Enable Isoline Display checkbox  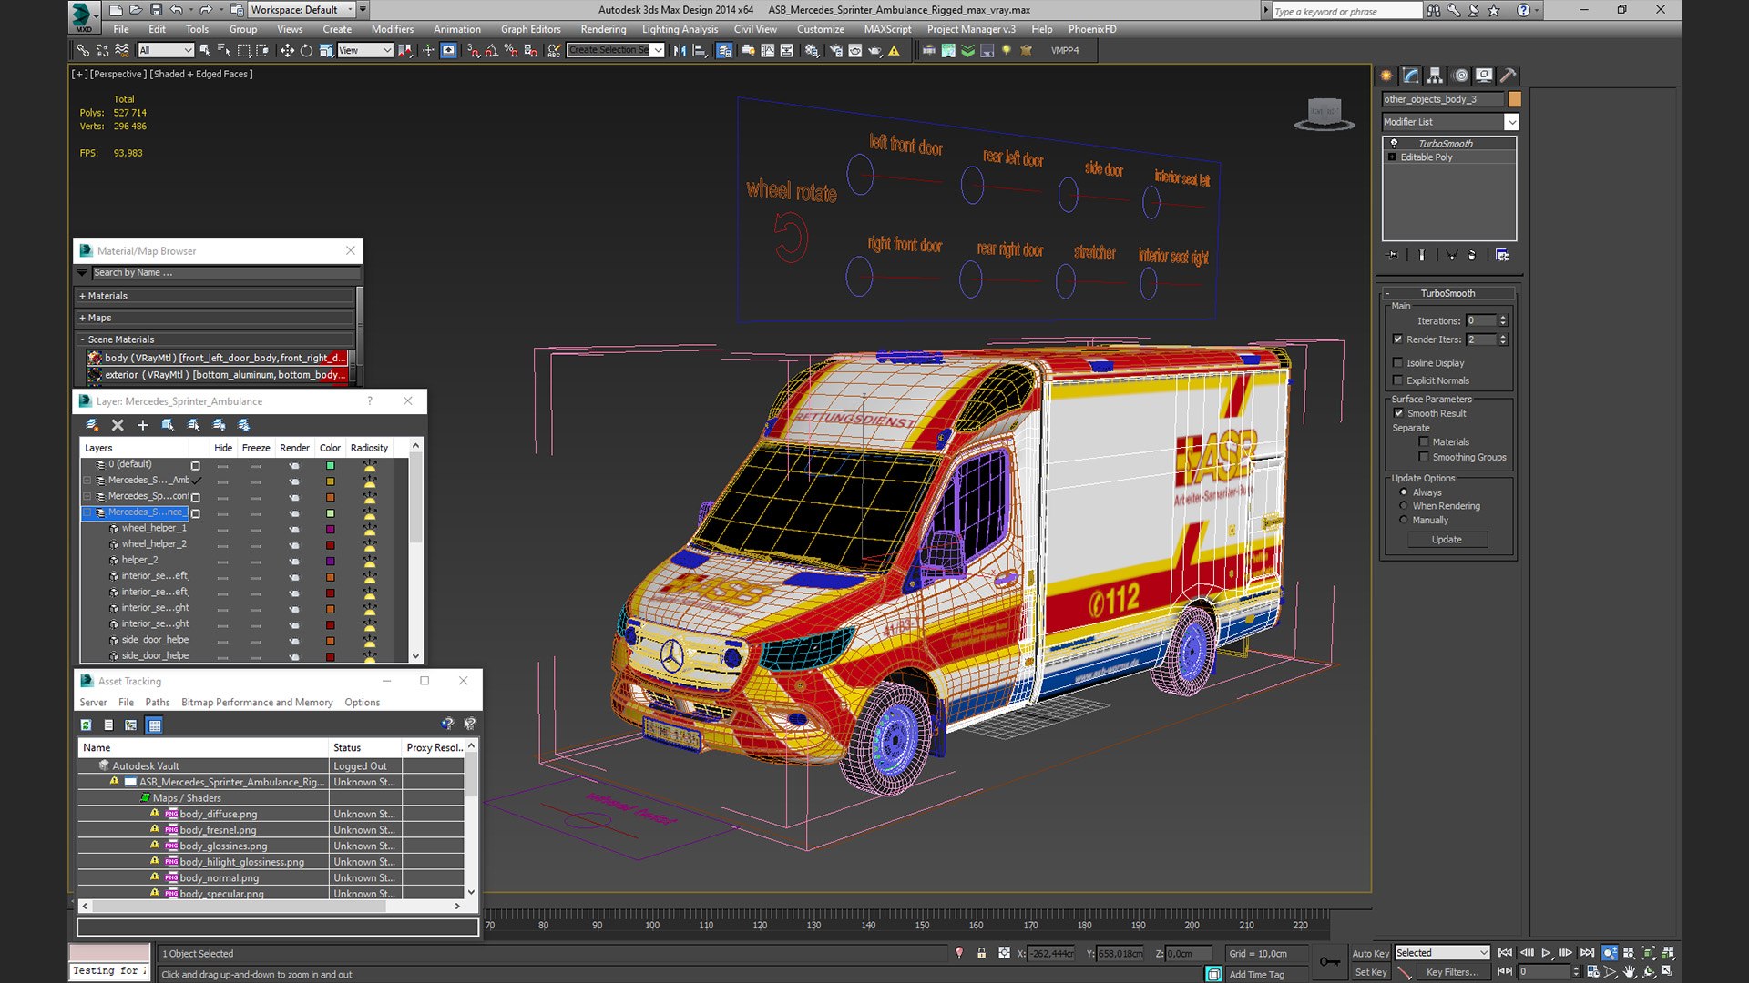1398,362
